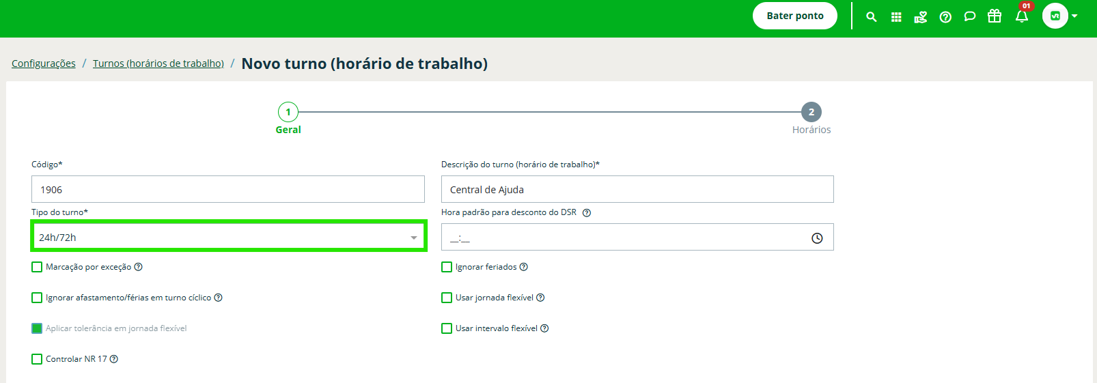Open the chat bubble icon
Screen dimensions: 1097x383
(x=969, y=16)
